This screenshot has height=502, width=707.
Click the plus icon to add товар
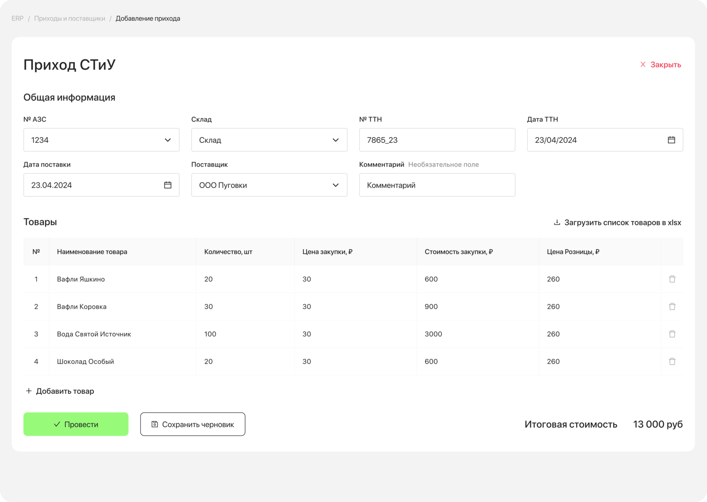29,391
